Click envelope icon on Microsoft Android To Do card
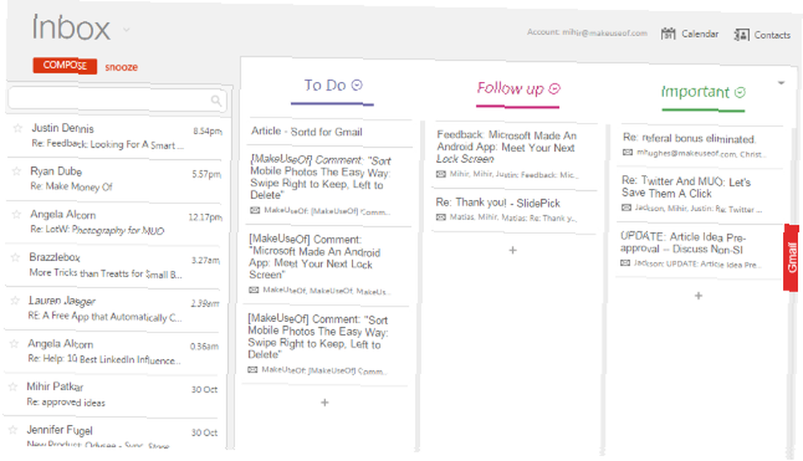 point(254,290)
